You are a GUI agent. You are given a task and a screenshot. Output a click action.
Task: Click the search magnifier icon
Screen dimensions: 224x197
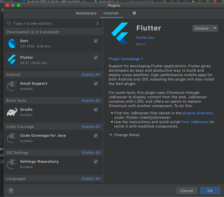click(x=9, y=23)
